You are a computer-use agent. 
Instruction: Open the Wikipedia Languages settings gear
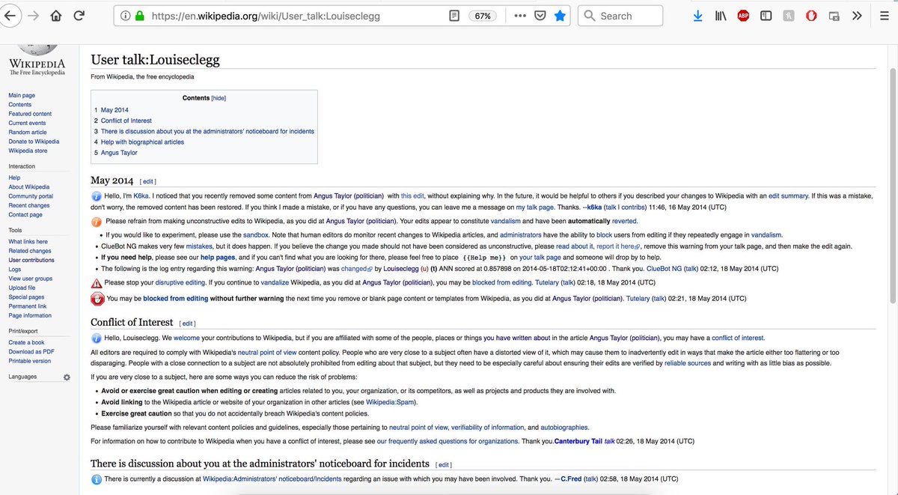tap(66, 377)
